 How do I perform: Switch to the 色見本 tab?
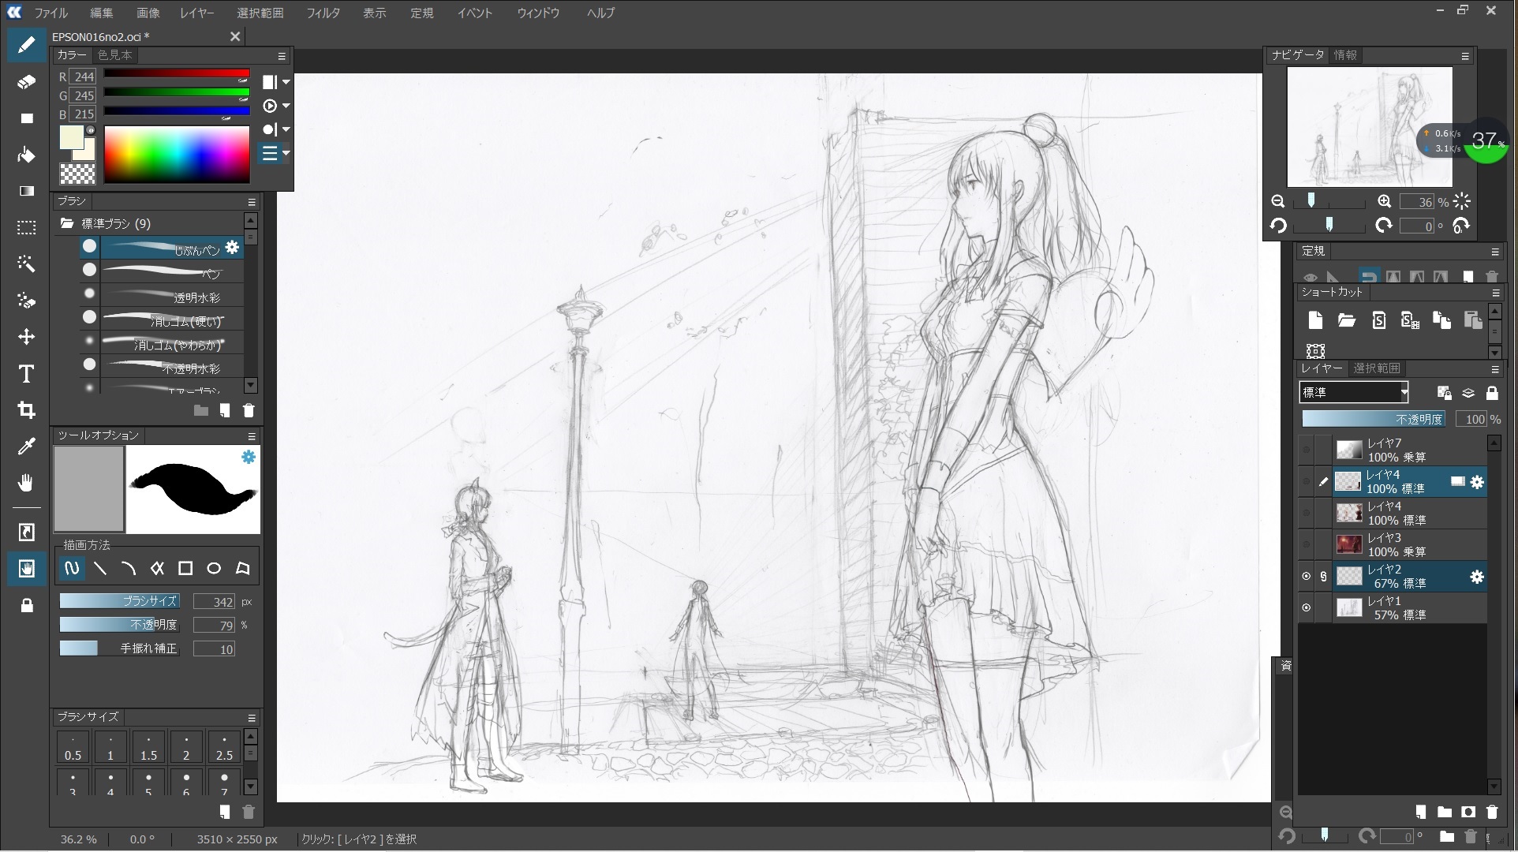[x=115, y=55]
